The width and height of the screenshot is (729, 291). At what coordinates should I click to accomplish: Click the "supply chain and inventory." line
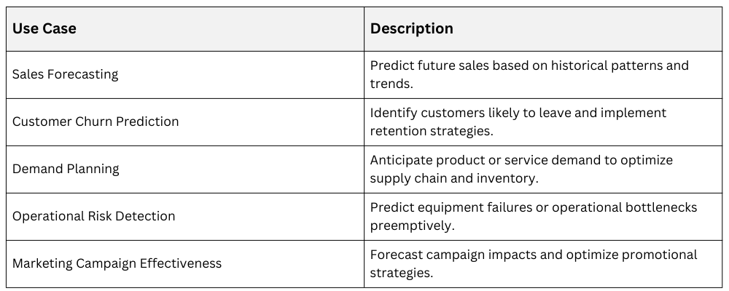point(454,178)
